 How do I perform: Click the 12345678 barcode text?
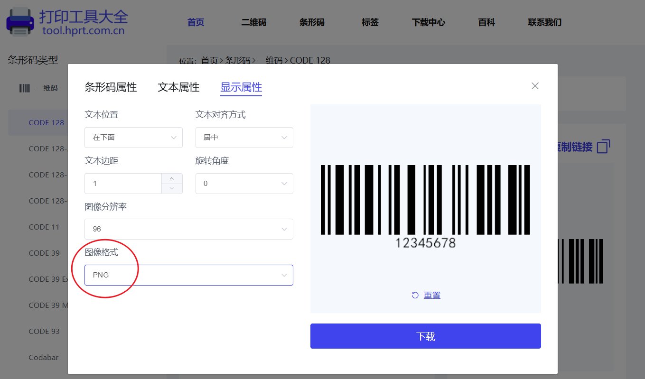pyautogui.click(x=426, y=243)
